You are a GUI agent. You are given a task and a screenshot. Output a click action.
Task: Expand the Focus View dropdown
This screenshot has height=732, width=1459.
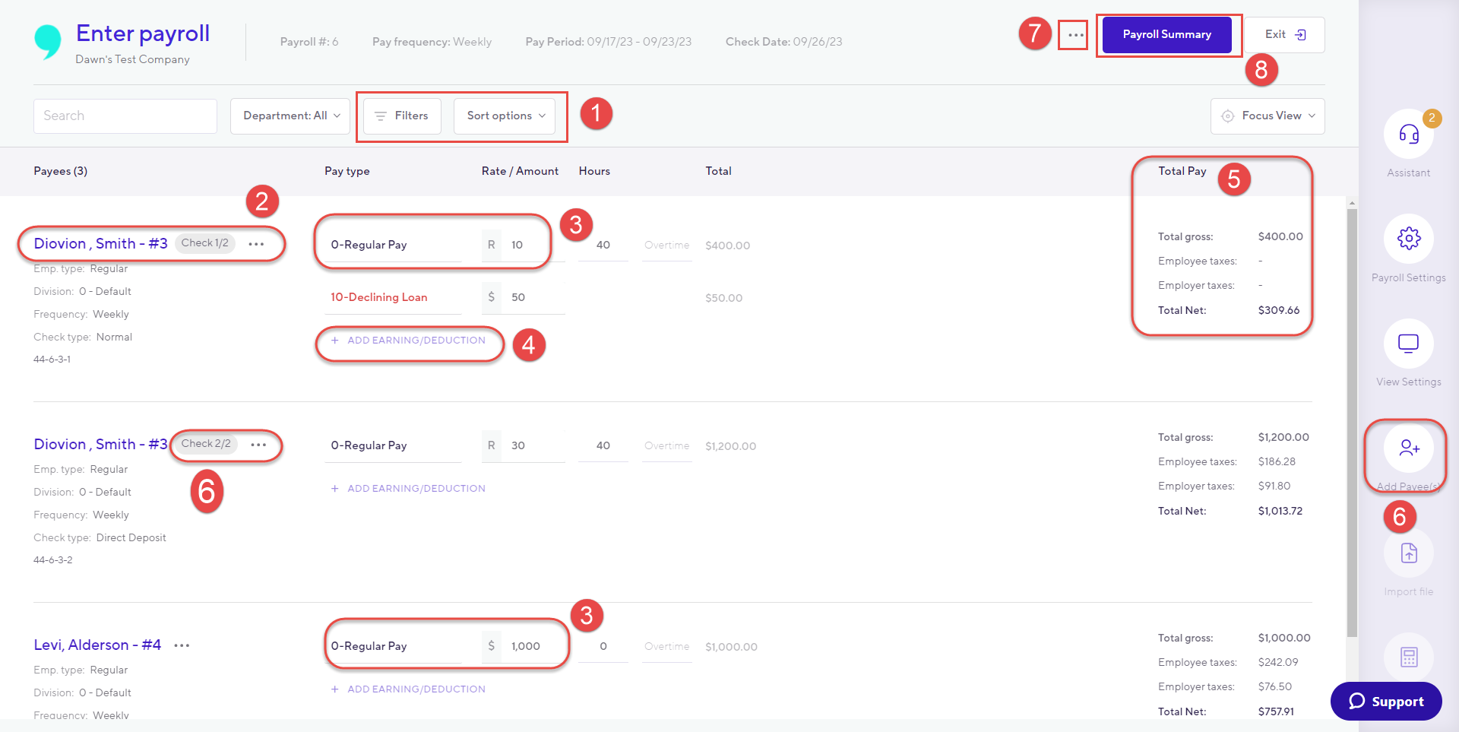tap(1268, 116)
